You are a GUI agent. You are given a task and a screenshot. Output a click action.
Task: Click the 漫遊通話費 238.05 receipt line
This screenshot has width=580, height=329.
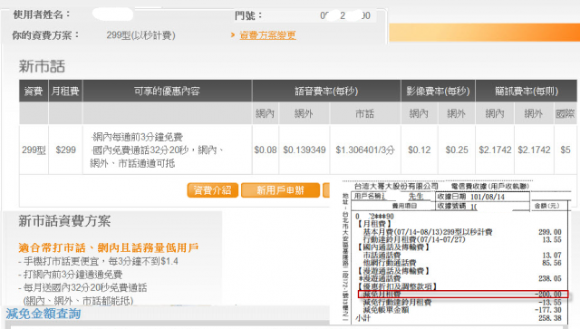[460, 278]
